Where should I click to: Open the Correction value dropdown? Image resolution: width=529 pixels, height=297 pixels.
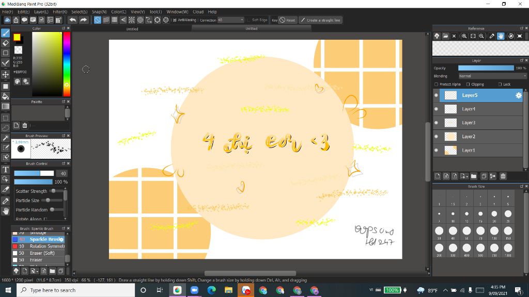pyautogui.click(x=231, y=20)
